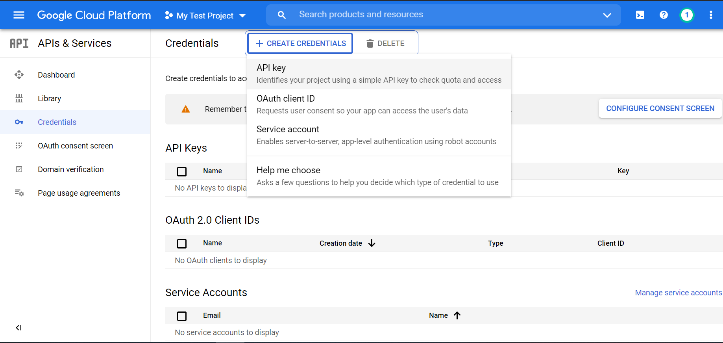Click the Email column header
Image resolution: width=723 pixels, height=343 pixels.
(x=212, y=315)
